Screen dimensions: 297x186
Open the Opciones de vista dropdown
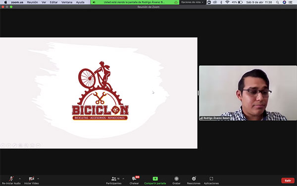[x=192, y=2]
